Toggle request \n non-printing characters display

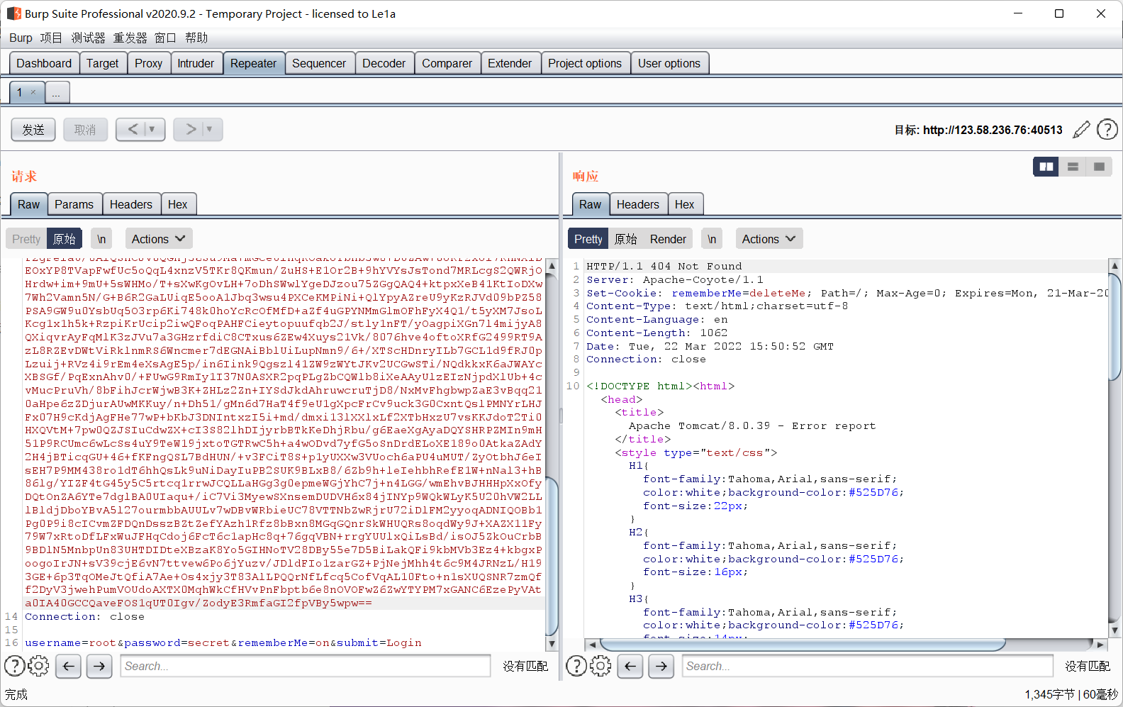(x=101, y=239)
